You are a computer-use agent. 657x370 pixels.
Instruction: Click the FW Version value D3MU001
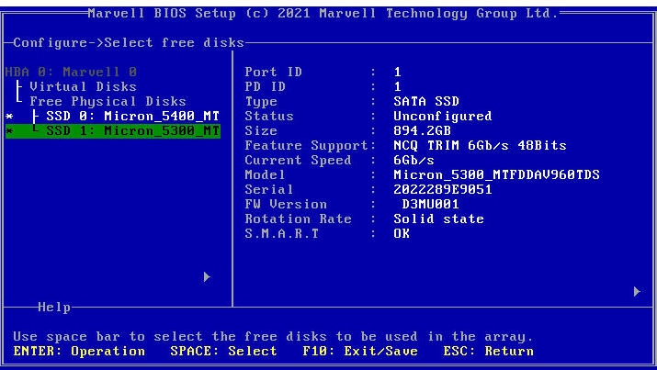point(431,204)
